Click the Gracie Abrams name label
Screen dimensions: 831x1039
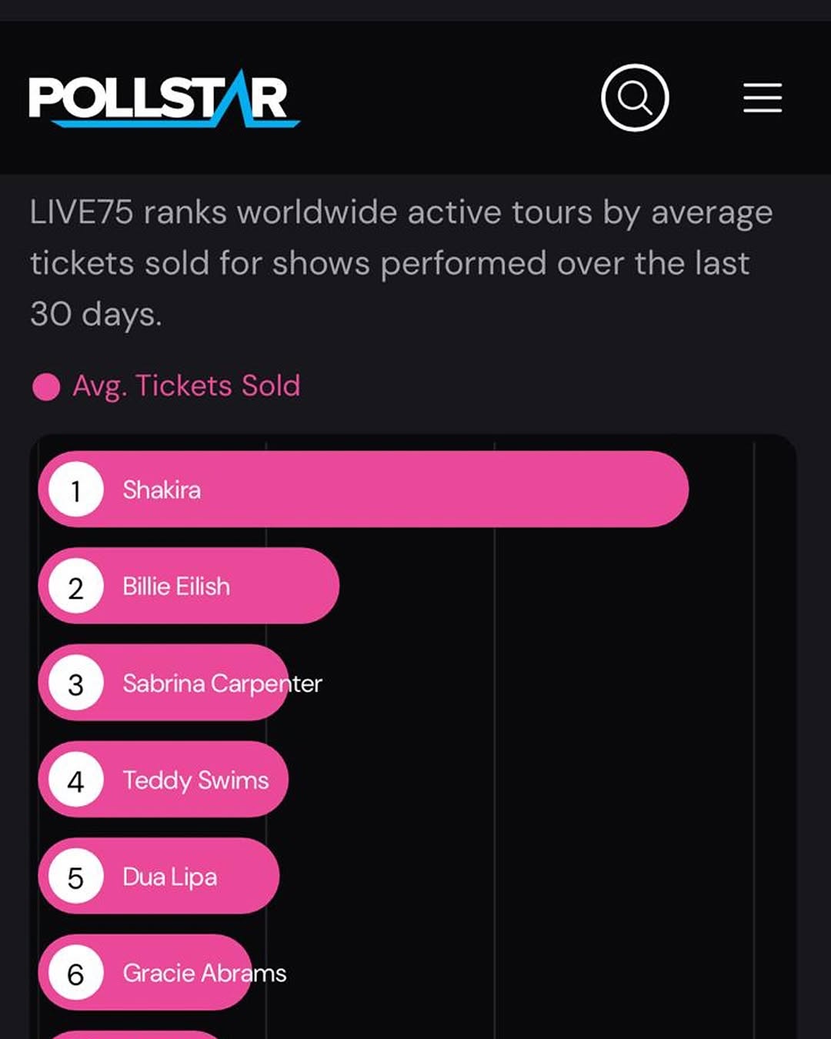(x=205, y=974)
